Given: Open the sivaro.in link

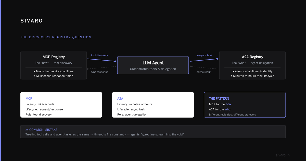Looking at the screenshot, I should click(283, 155).
